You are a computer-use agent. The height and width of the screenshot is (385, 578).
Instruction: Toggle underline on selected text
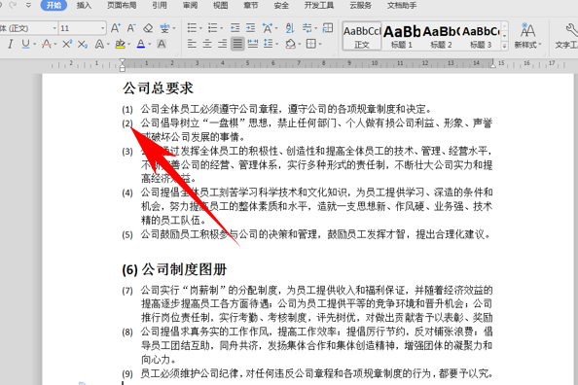coord(25,44)
